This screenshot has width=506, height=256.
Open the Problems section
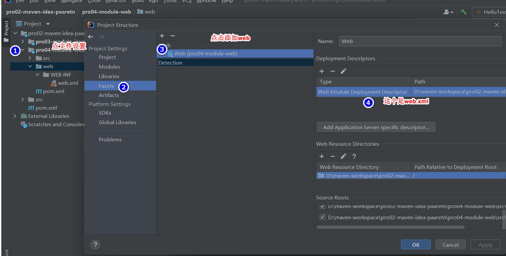click(x=110, y=139)
